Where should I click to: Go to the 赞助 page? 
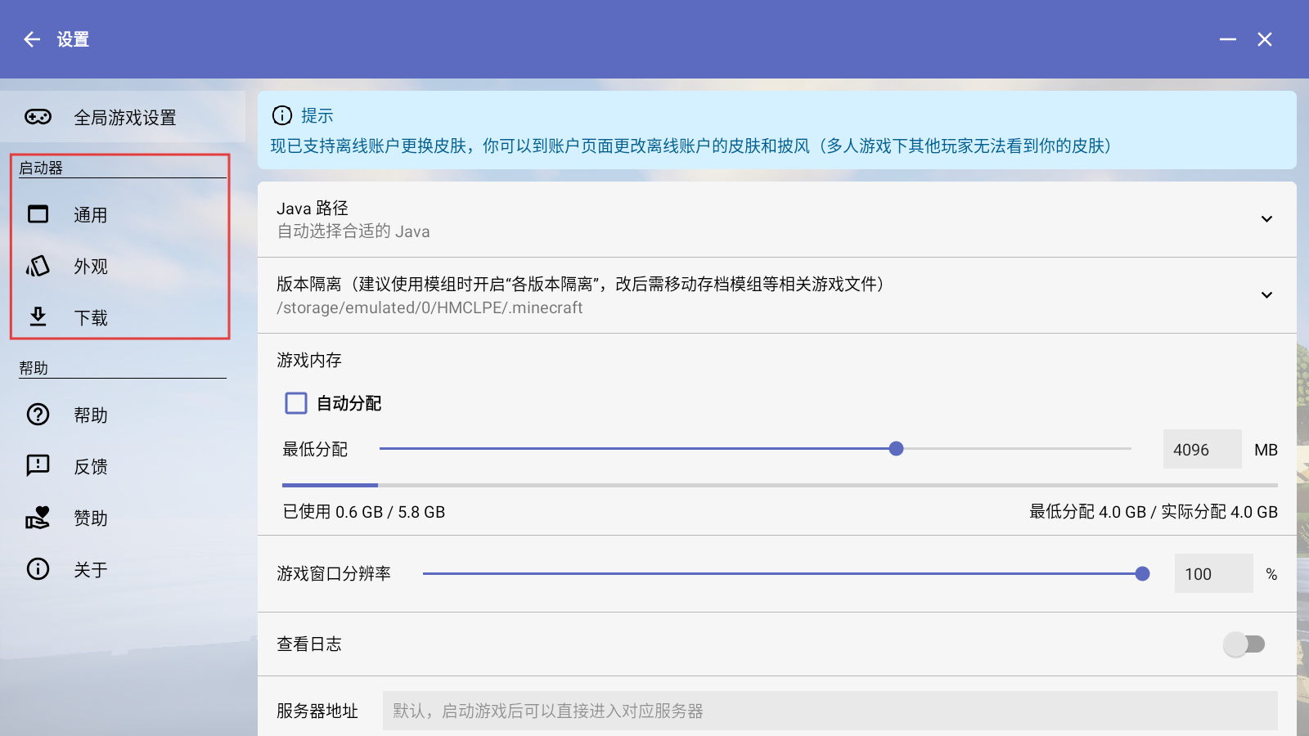pos(123,518)
